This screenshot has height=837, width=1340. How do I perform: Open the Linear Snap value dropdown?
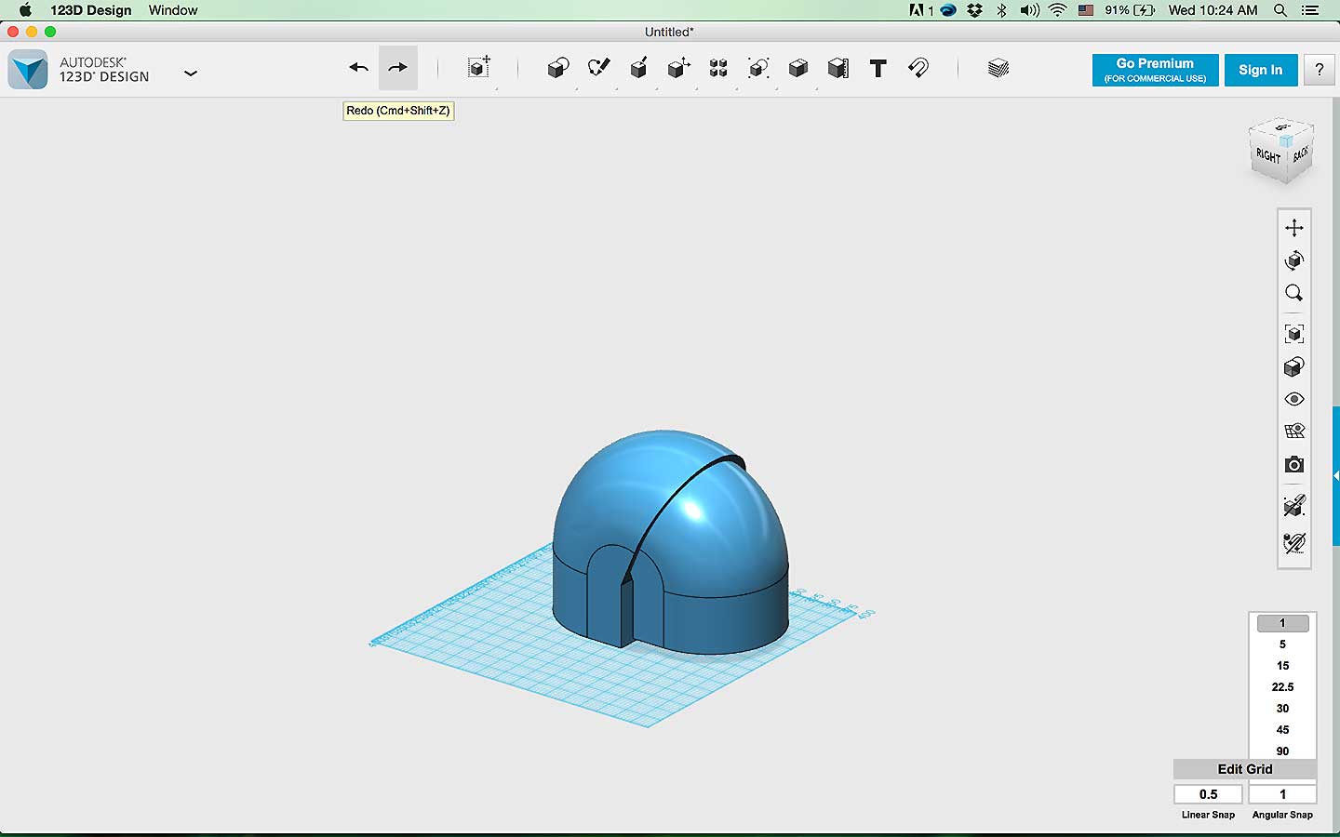[x=1208, y=794]
